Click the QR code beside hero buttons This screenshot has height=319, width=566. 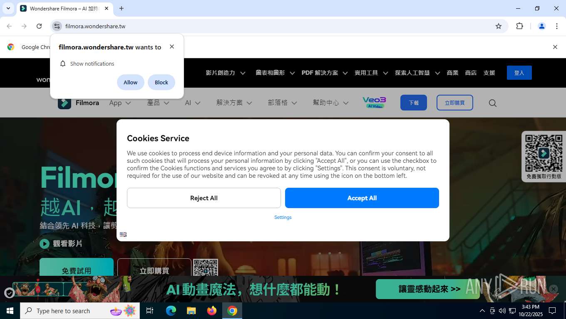[x=206, y=268]
